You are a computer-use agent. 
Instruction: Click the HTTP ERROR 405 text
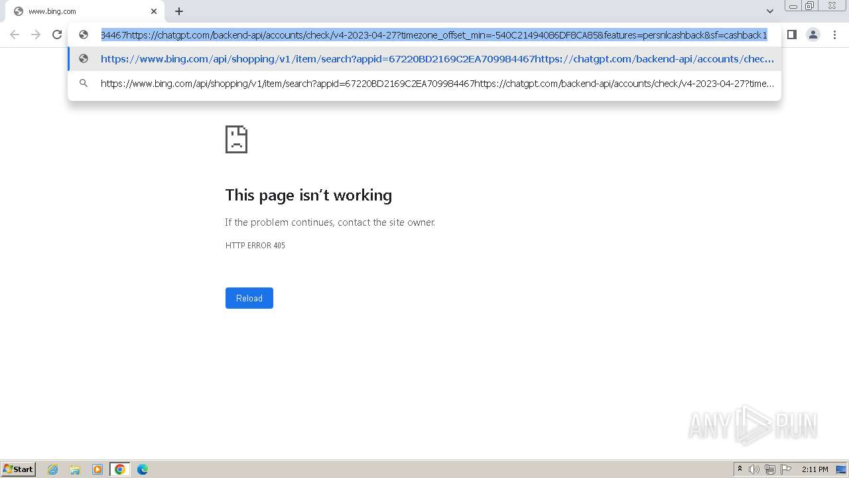coord(255,246)
